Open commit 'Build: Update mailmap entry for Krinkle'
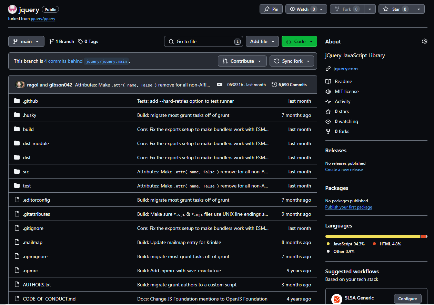434x305 pixels. pos(179,242)
